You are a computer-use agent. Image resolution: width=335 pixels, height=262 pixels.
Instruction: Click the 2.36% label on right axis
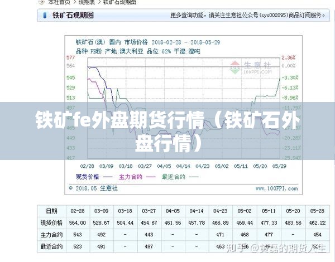(x=289, y=57)
